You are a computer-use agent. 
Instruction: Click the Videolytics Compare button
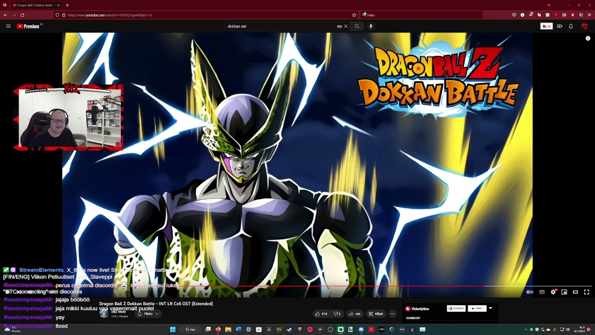pos(456,308)
